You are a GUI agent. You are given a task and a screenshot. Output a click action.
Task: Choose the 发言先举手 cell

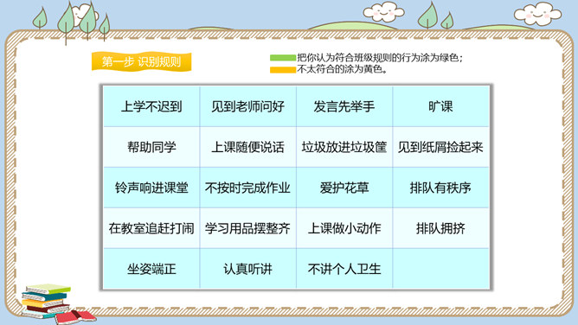click(344, 106)
